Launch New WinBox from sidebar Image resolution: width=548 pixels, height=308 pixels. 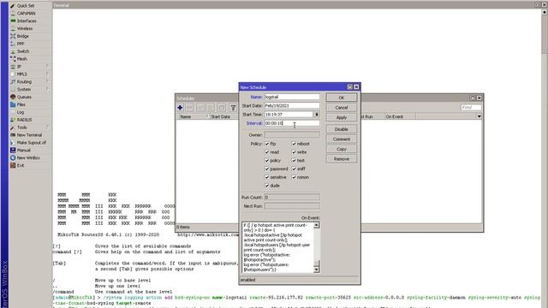(28, 157)
